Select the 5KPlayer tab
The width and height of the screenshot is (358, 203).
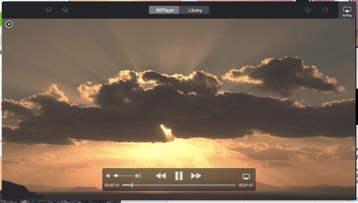click(x=165, y=10)
